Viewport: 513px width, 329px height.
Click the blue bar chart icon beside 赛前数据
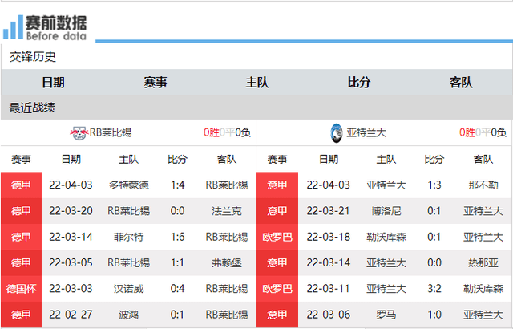point(13,26)
